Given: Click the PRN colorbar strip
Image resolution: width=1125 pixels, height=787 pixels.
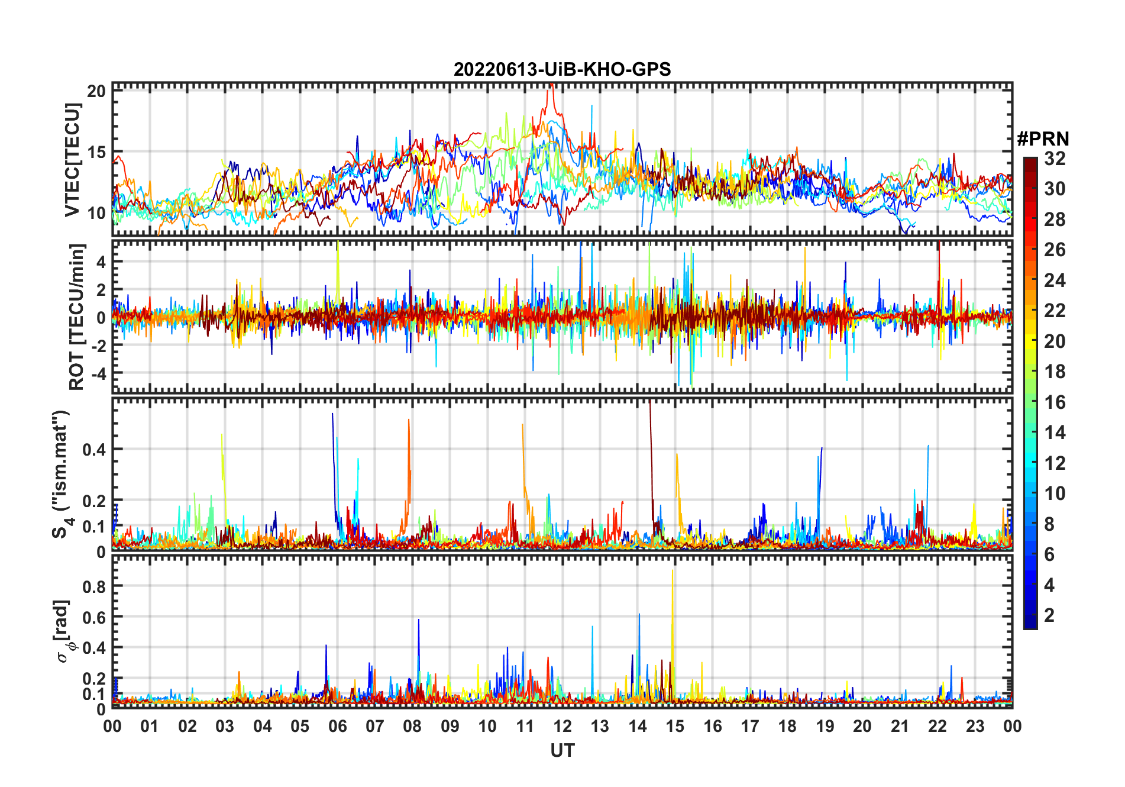Looking at the screenshot, I should pyautogui.click(x=1030, y=393).
